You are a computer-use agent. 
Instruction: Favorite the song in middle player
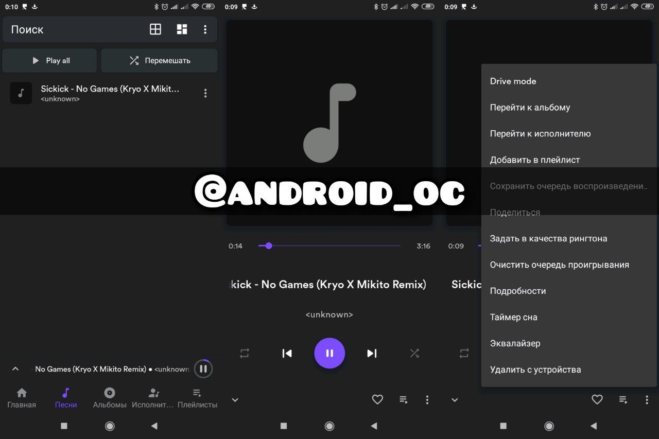click(x=377, y=399)
